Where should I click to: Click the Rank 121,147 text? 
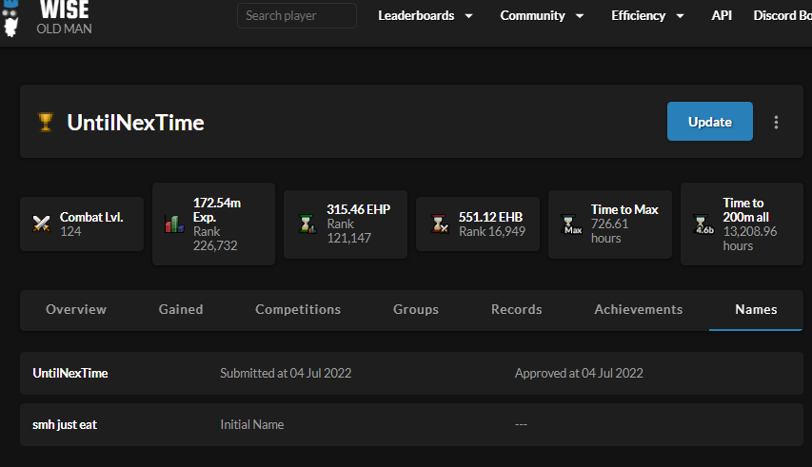pyautogui.click(x=348, y=231)
